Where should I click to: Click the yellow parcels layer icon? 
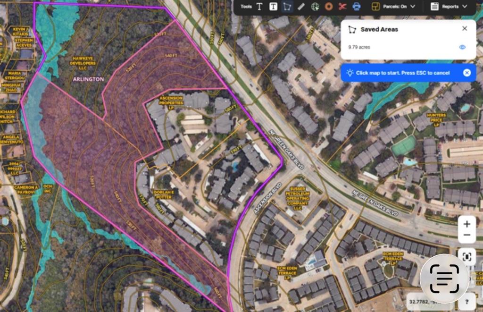(x=376, y=7)
